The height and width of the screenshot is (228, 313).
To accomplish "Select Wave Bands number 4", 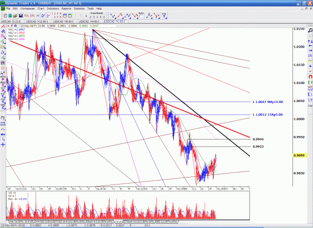I will click(98, 17).
